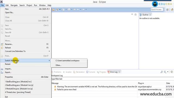
Task: Open the Window menu
Action: click(x=42, y=5)
